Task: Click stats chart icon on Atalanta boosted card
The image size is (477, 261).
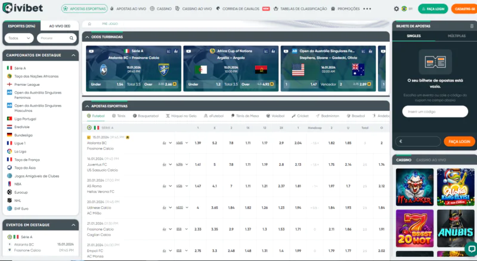Action: pos(176,51)
